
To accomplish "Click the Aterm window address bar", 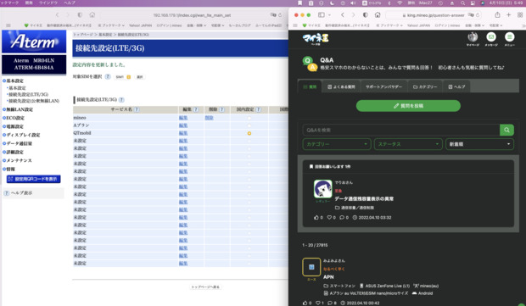I will tap(192, 15).
